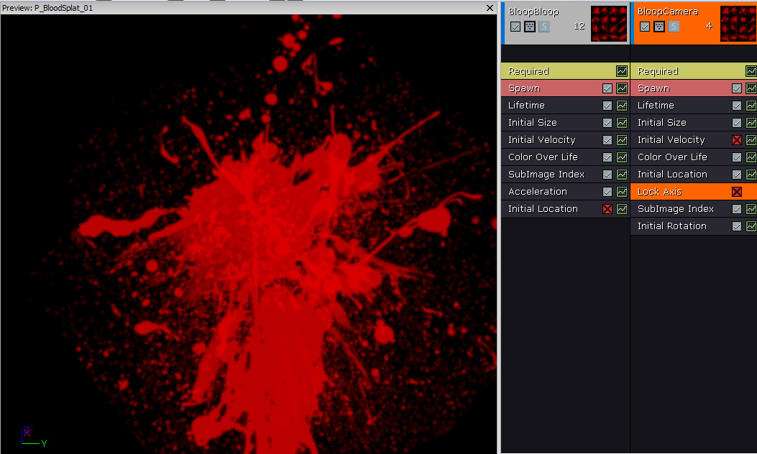Viewport: 757px width, 454px height.
Task: Open curve graph for BloopCamera Initial Velocity
Action: (x=751, y=140)
